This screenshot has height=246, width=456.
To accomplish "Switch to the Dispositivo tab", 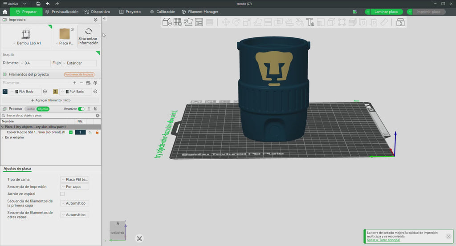I will [x=98, y=12].
